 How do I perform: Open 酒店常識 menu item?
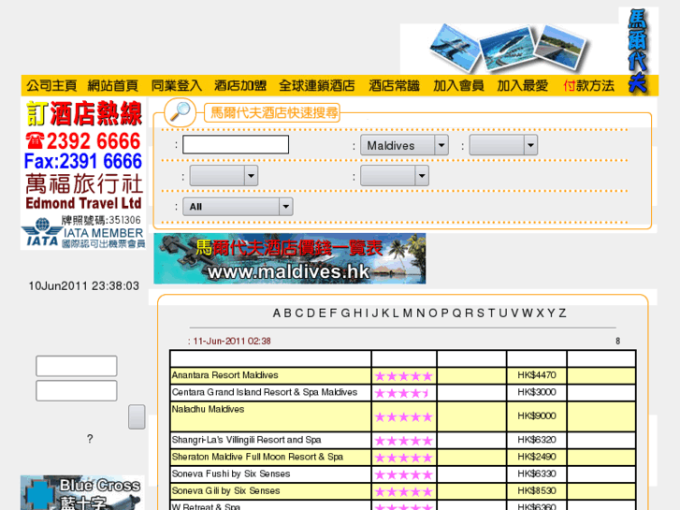coord(394,85)
